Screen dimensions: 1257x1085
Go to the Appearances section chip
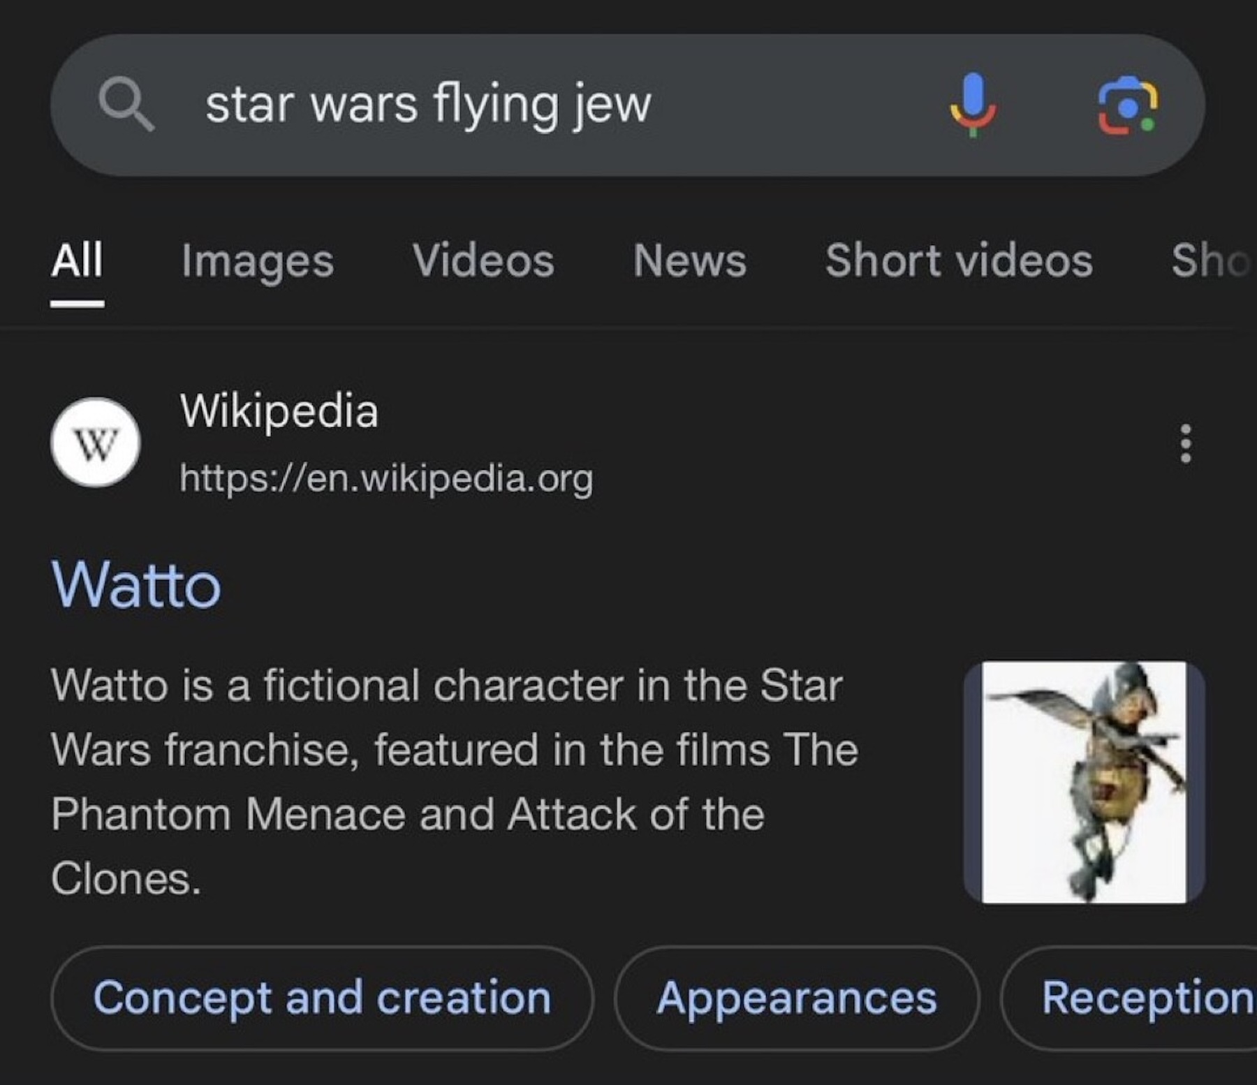click(797, 998)
